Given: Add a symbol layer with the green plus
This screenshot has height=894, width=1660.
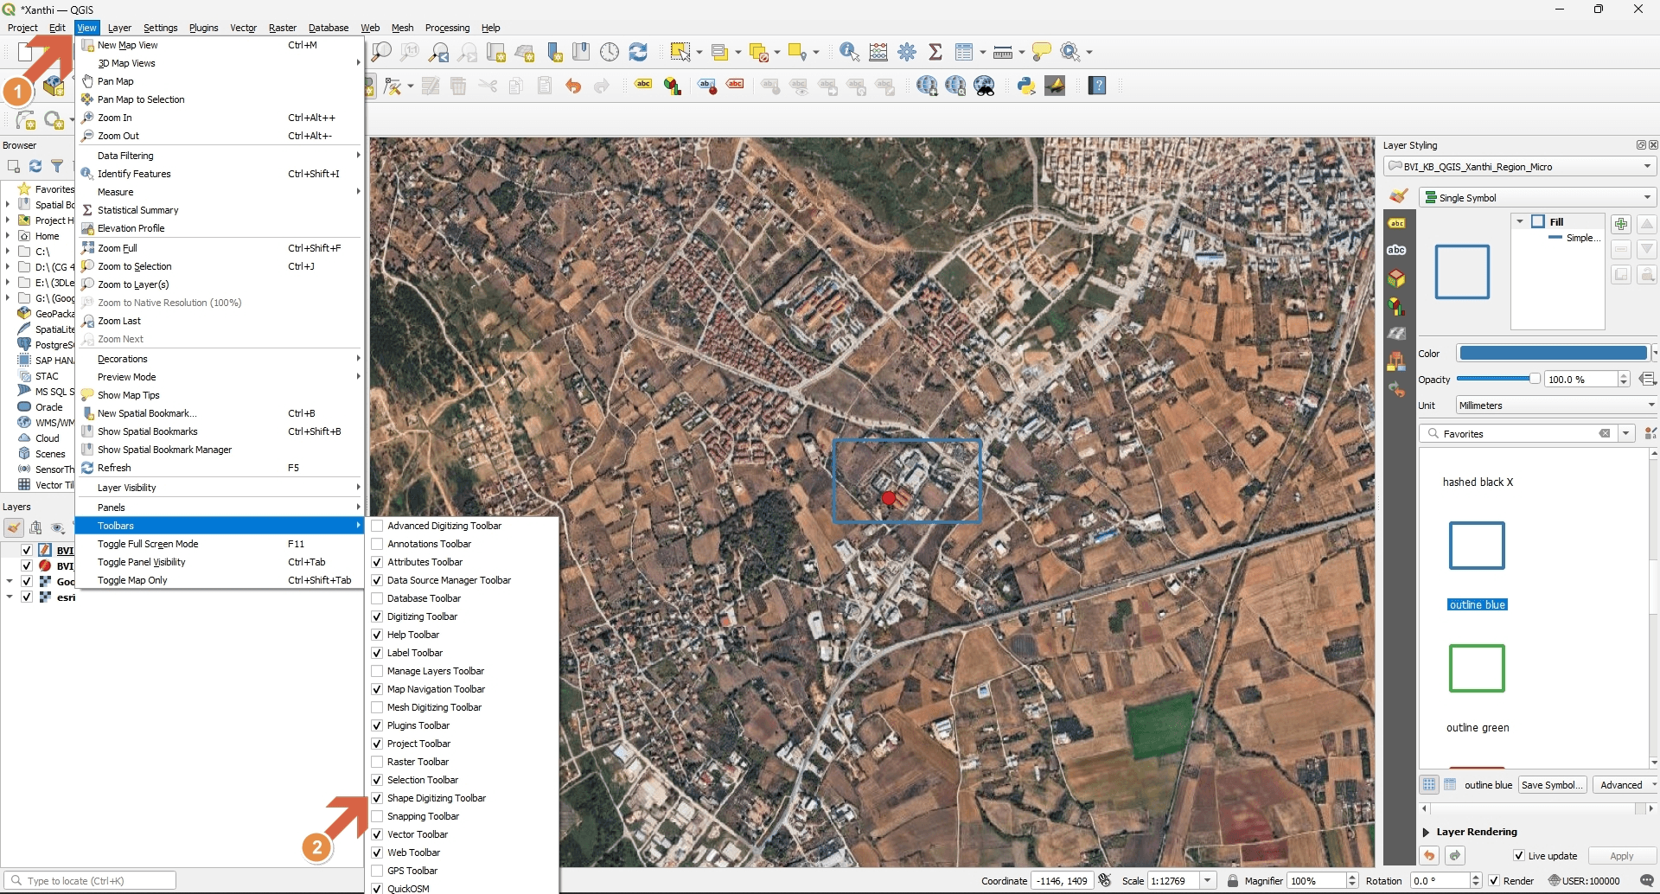Looking at the screenshot, I should 1621,224.
